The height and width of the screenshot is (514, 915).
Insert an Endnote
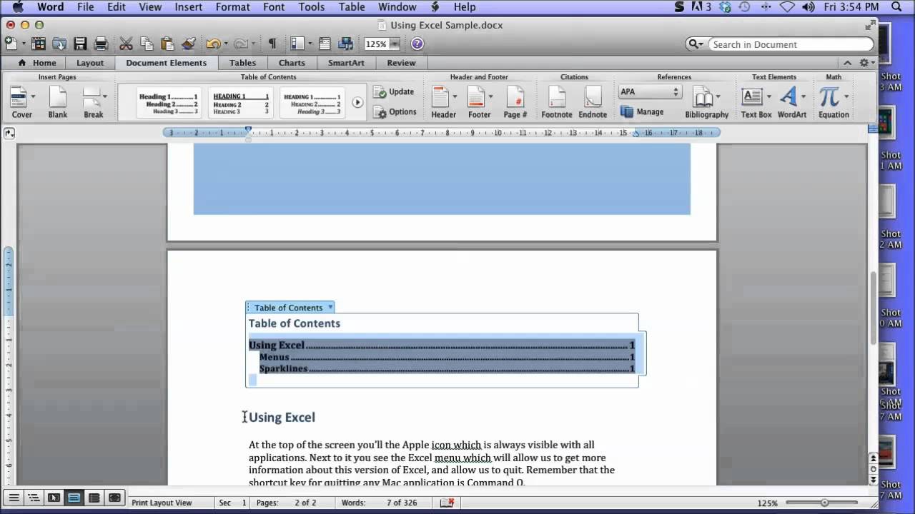coord(593,102)
